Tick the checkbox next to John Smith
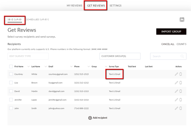Viewport: 191px width, 127px height. click(11, 108)
